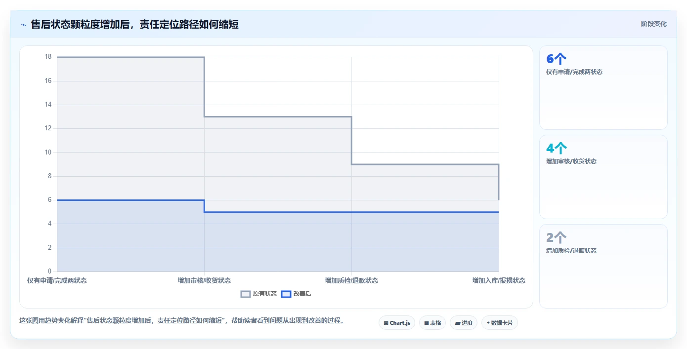This screenshot has height=349, width=687.
Task: Click the description text below the chart
Action: [x=181, y=320]
